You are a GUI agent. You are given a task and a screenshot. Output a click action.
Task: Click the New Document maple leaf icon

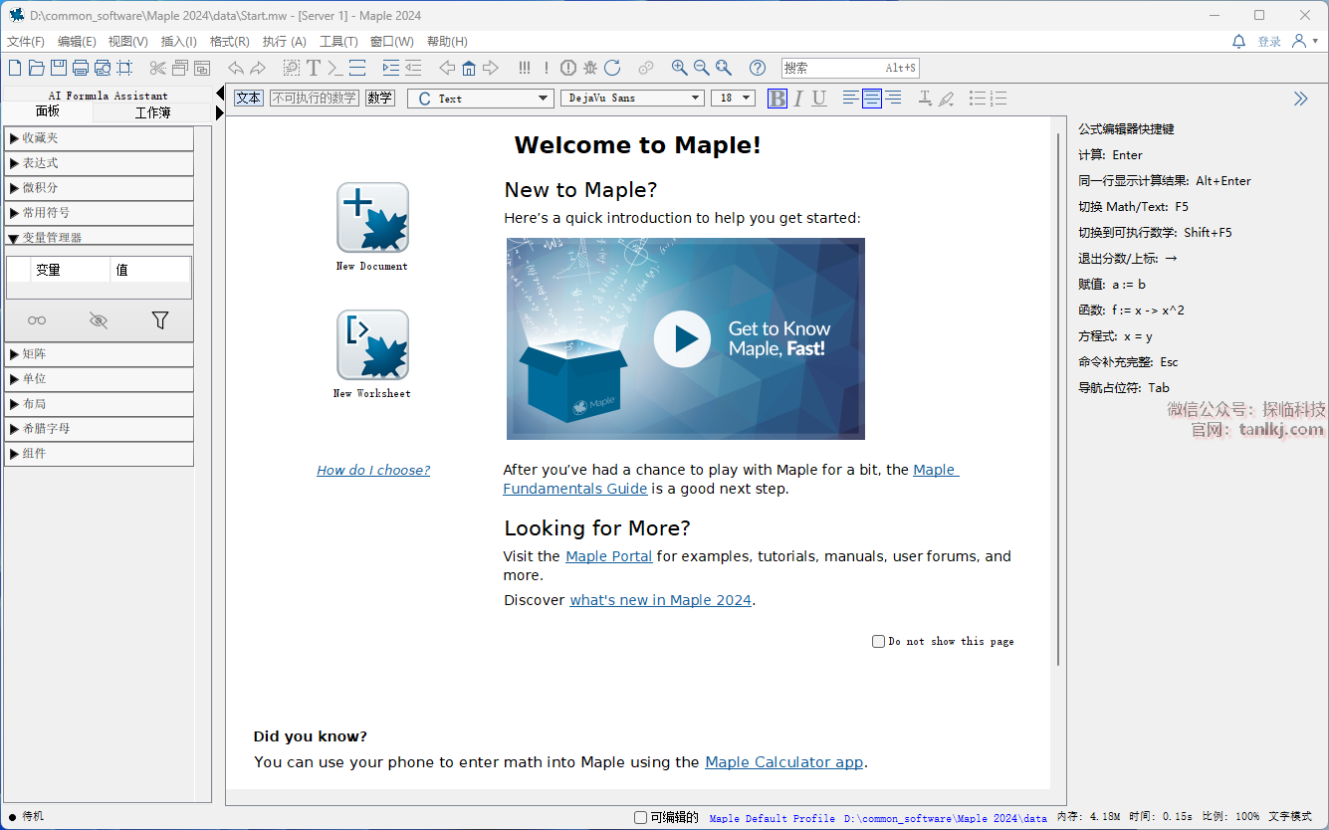point(372,218)
